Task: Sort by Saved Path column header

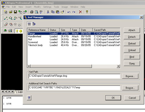Action: pyautogui.click(x=106, y=30)
